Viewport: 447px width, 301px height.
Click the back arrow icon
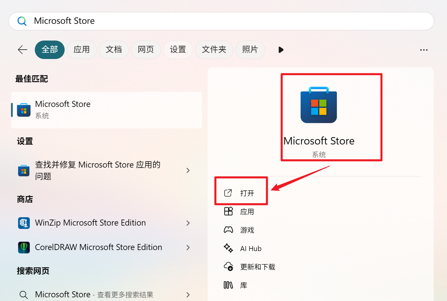(22, 50)
